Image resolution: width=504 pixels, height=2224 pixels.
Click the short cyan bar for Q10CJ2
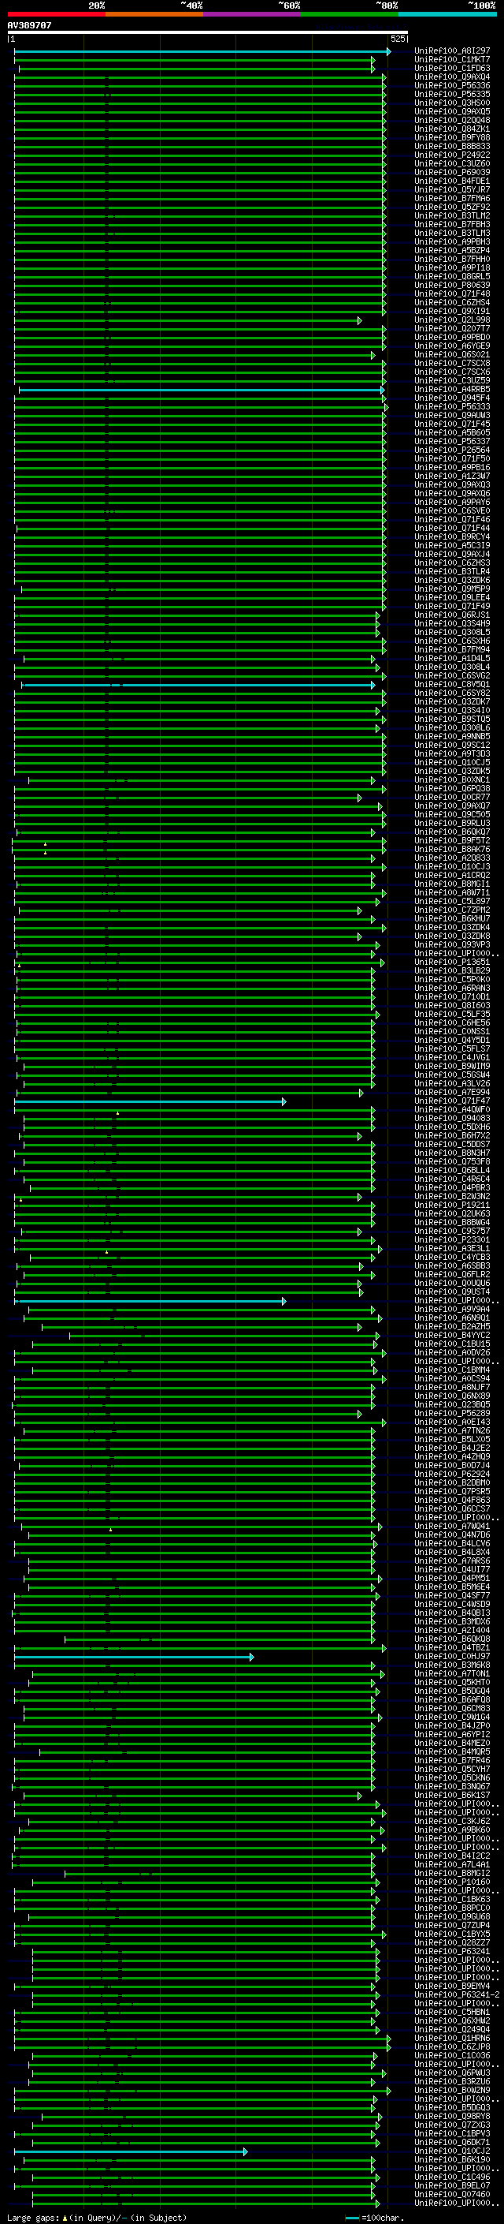(131, 2151)
